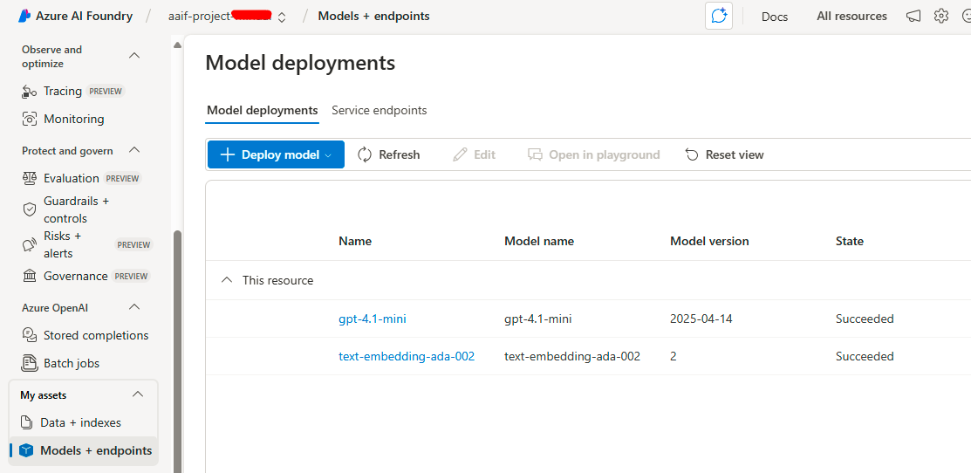The image size is (971, 473).
Task: Collapse the Observe and optimize section
Action: coord(134,56)
